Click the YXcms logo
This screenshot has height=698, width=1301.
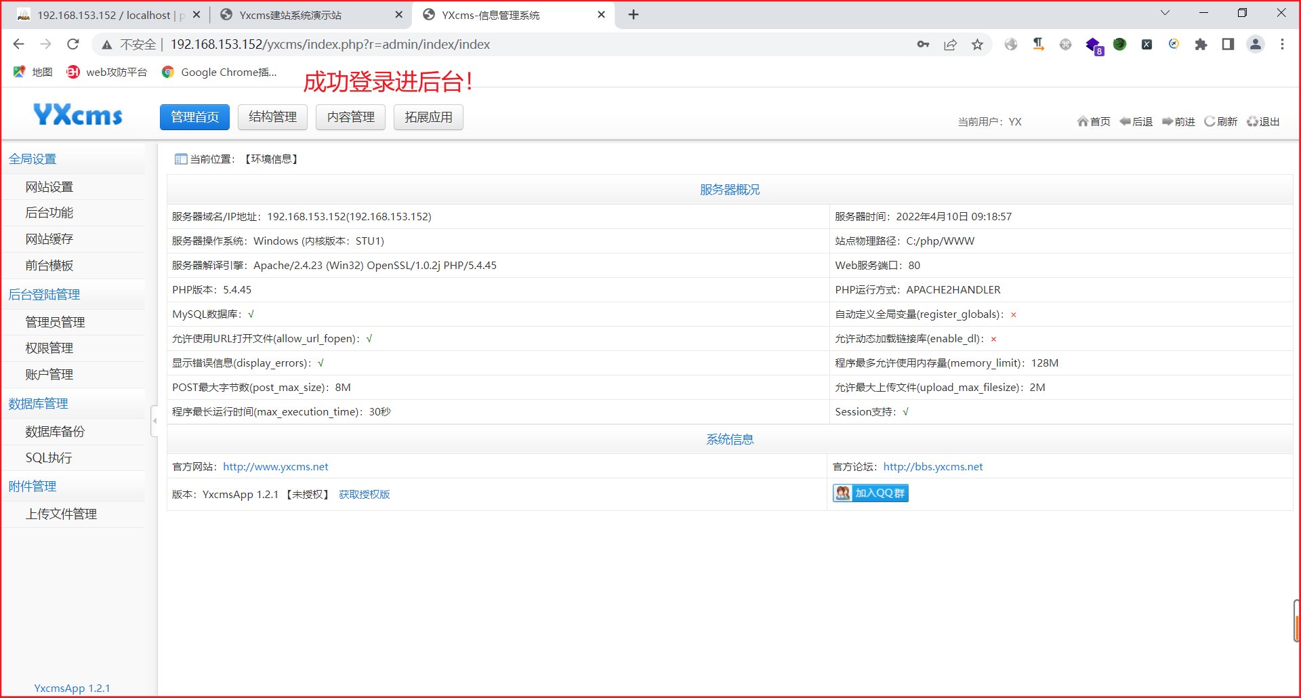click(78, 115)
